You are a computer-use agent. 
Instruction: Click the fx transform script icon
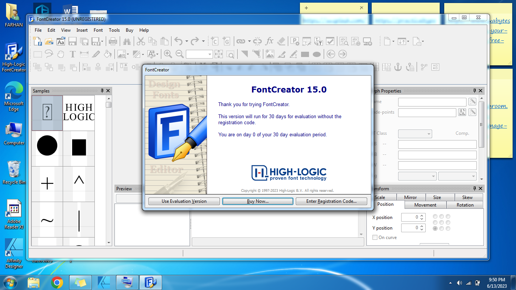[x=269, y=41]
